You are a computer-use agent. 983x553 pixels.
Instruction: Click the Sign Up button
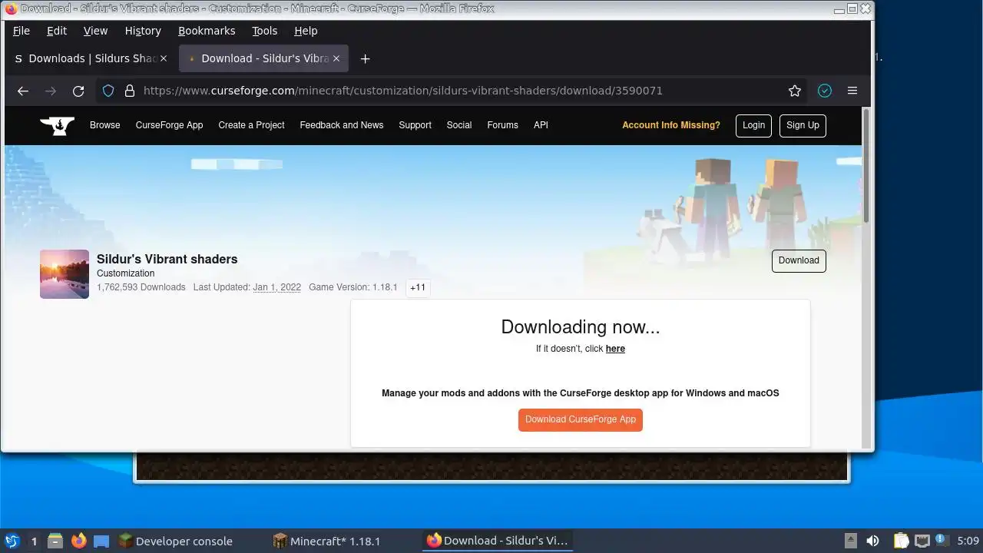[803, 125]
